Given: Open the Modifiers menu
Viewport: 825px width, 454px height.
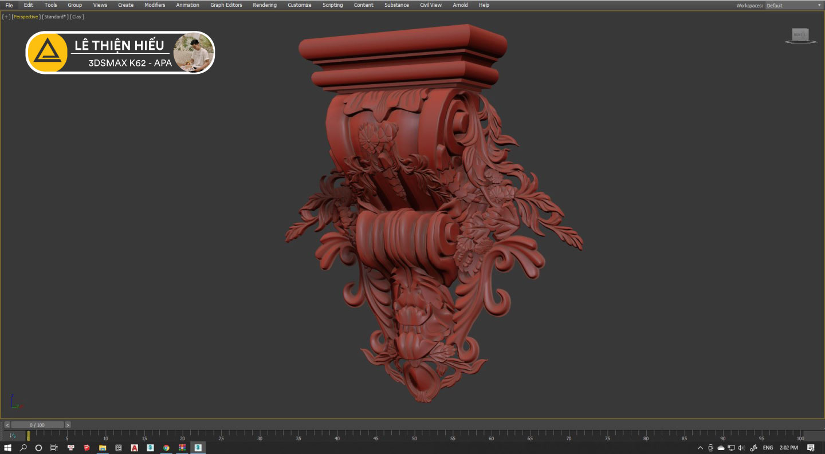Looking at the screenshot, I should coord(155,5).
